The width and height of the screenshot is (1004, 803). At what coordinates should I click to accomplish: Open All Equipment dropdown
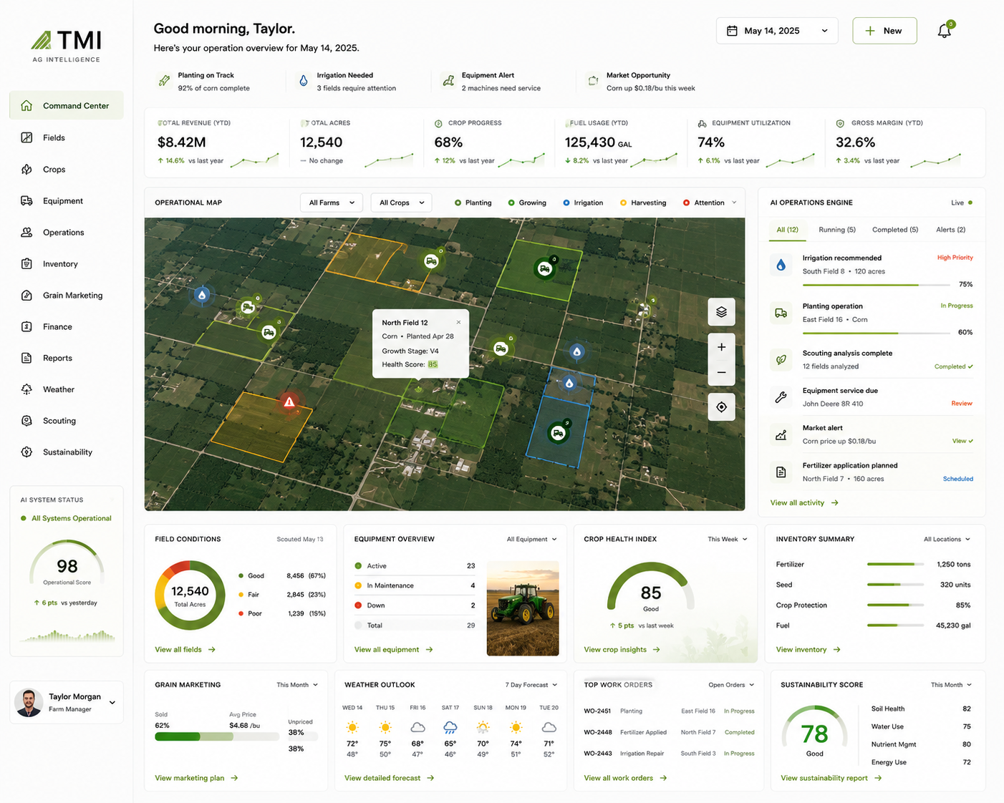(x=531, y=540)
